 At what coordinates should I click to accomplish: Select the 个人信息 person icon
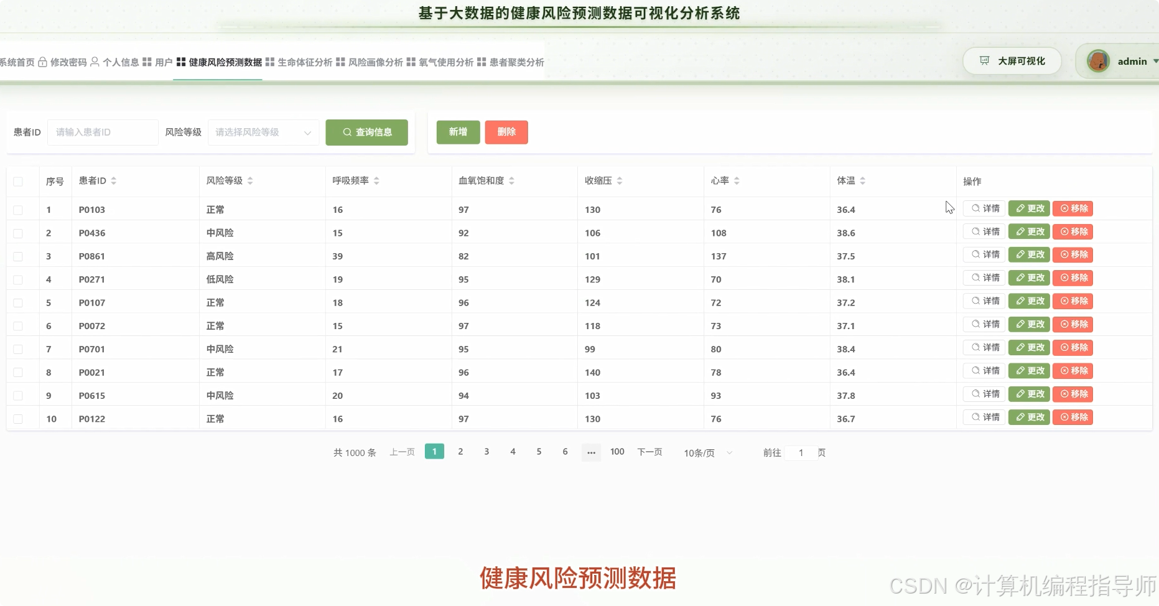95,62
